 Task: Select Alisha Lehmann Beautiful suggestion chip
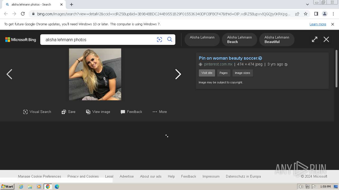point(277,40)
